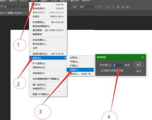This screenshot has width=152, height=120.
Task: Open the 选择(S) menu in menu bar
Action: 34,1
